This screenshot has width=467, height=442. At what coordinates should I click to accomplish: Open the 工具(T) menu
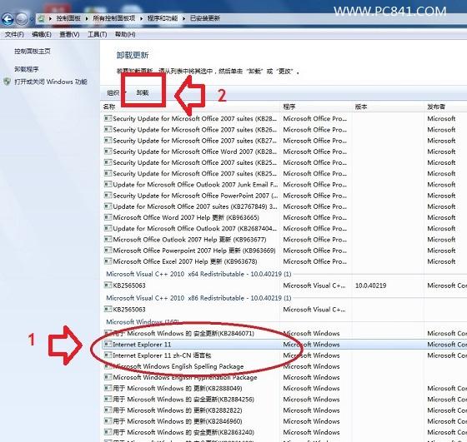97,34
